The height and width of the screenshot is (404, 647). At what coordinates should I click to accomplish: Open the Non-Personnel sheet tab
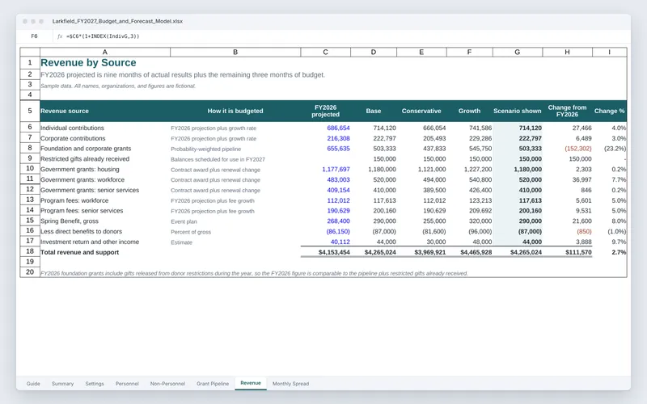pos(167,383)
